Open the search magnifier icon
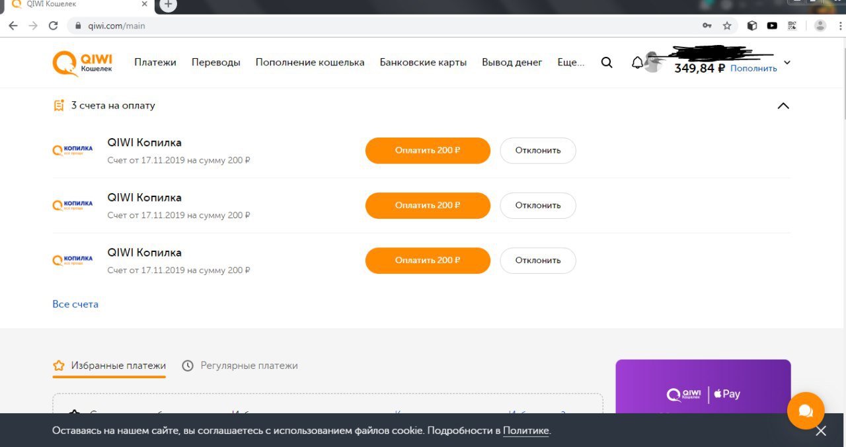The height and width of the screenshot is (447, 846). click(x=606, y=63)
